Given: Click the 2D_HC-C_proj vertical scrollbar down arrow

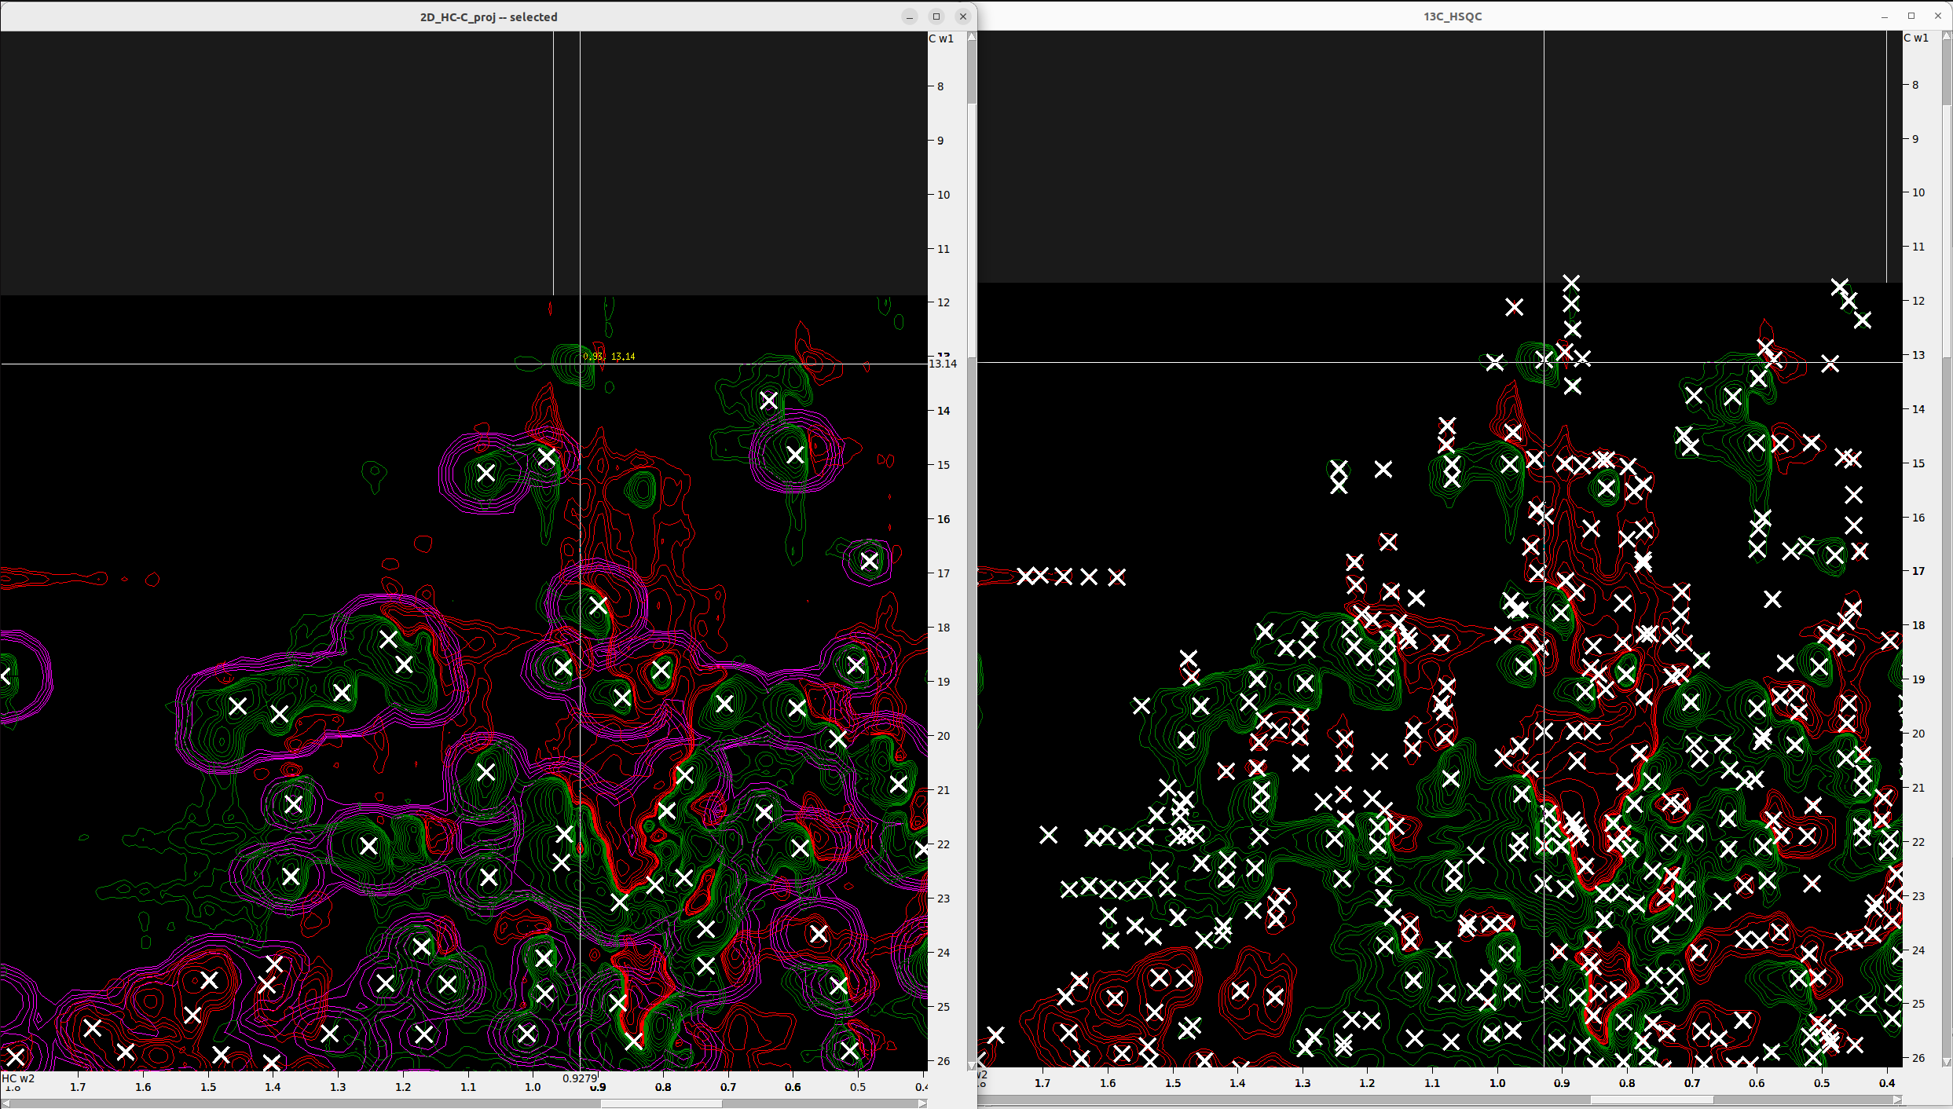Looking at the screenshot, I should pyautogui.click(x=972, y=1066).
